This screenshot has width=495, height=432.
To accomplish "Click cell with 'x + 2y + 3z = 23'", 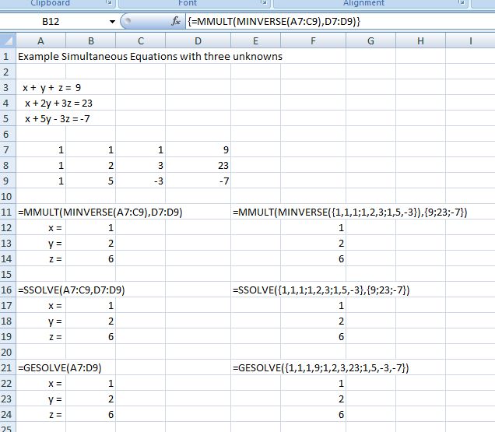I will 58,104.
